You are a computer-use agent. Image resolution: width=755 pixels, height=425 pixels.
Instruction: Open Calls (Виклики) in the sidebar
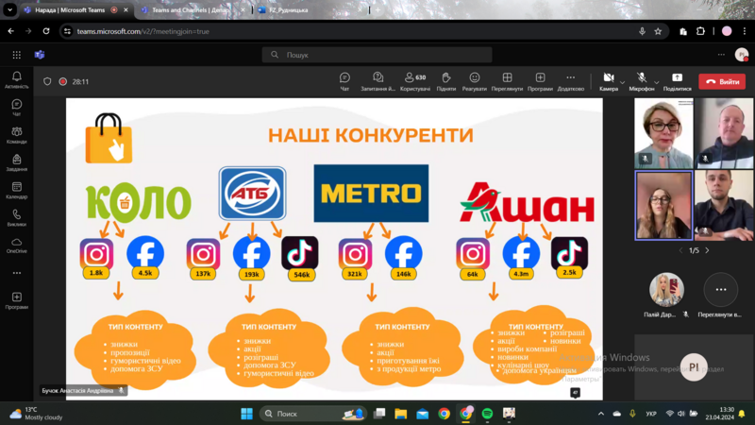[x=17, y=217]
